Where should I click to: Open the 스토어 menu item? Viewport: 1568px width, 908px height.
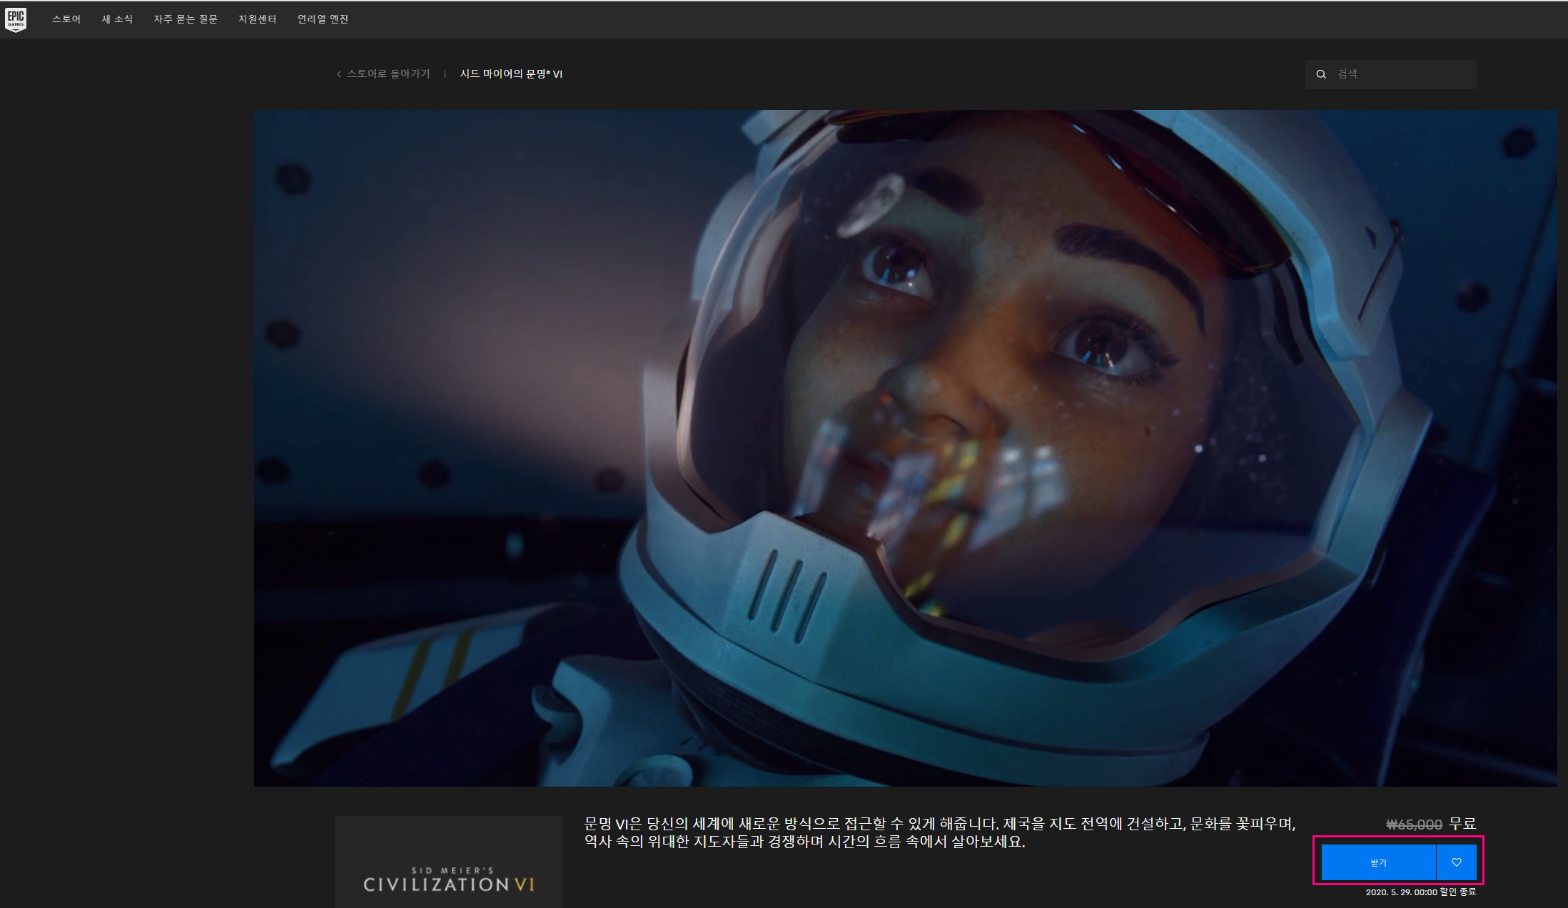66,19
